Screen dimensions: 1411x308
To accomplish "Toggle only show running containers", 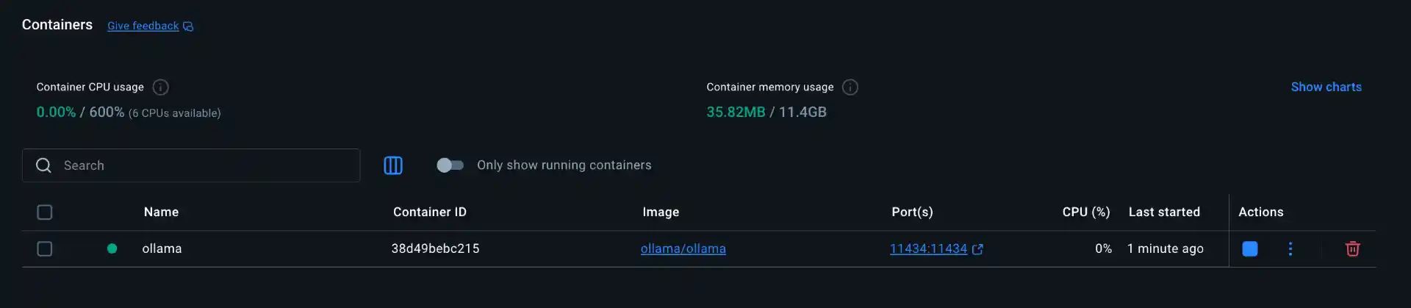I will coord(450,165).
